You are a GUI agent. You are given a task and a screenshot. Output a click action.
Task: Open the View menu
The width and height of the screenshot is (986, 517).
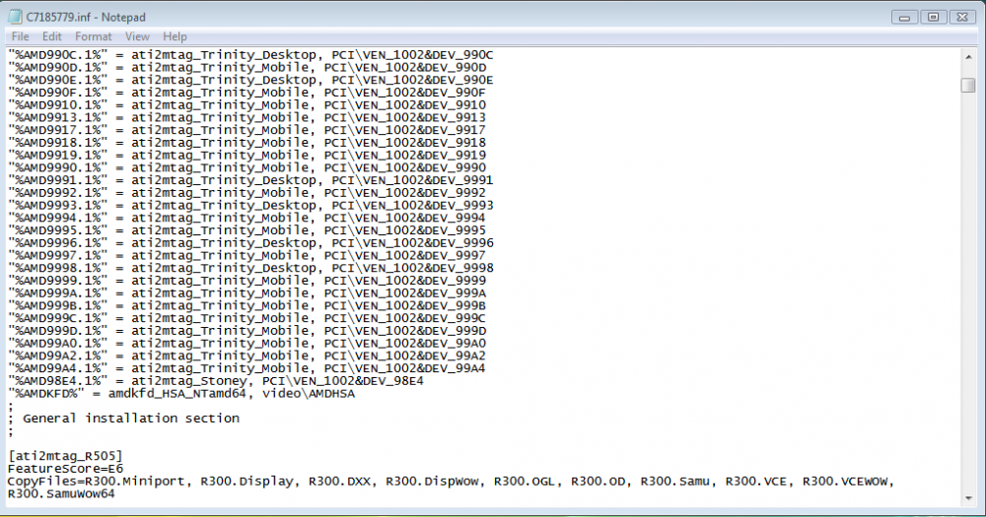137,36
